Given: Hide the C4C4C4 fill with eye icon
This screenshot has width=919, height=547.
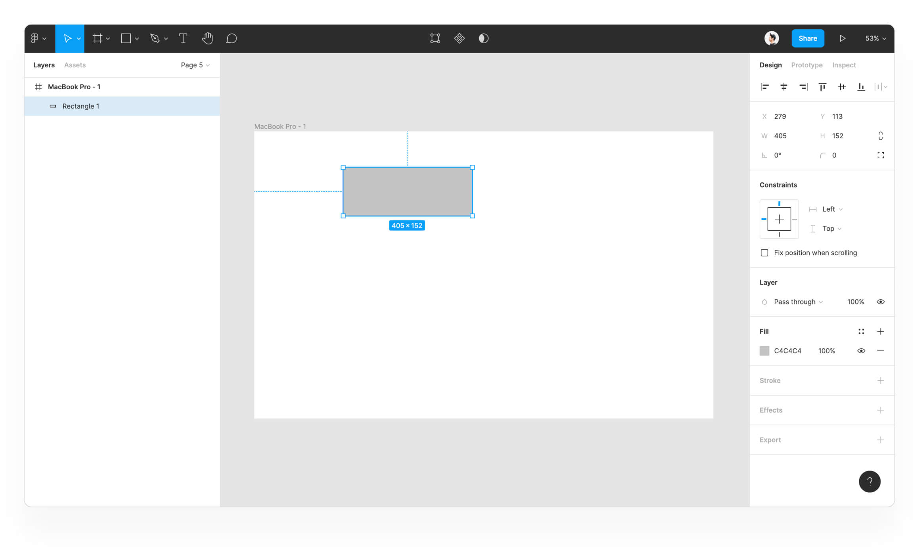Looking at the screenshot, I should [x=861, y=351].
